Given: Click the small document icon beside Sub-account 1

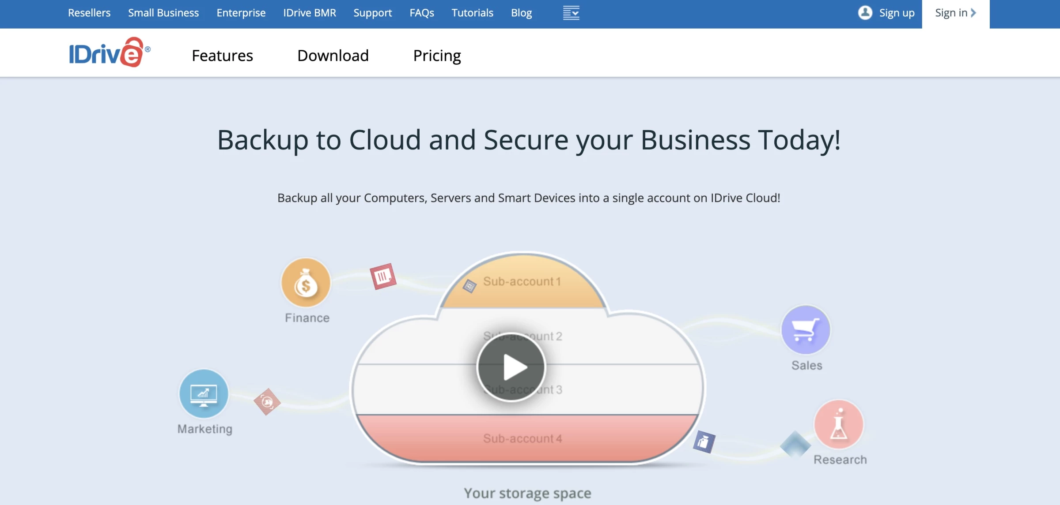Looking at the screenshot, I should pyautogui.click(x=469, y=286).
